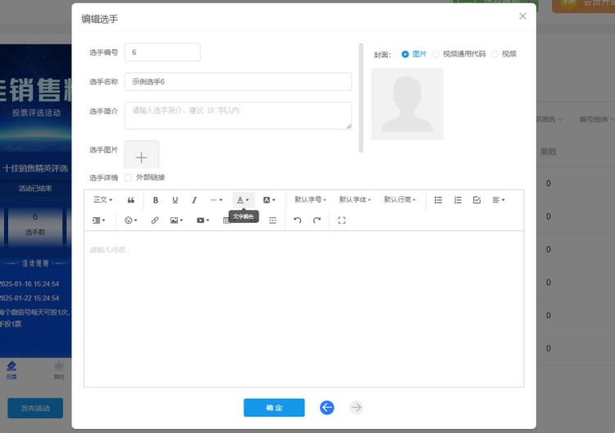This screenshot has height=433, width=615.
Task: Click the redo arrow
Action: tap(317, 221)
